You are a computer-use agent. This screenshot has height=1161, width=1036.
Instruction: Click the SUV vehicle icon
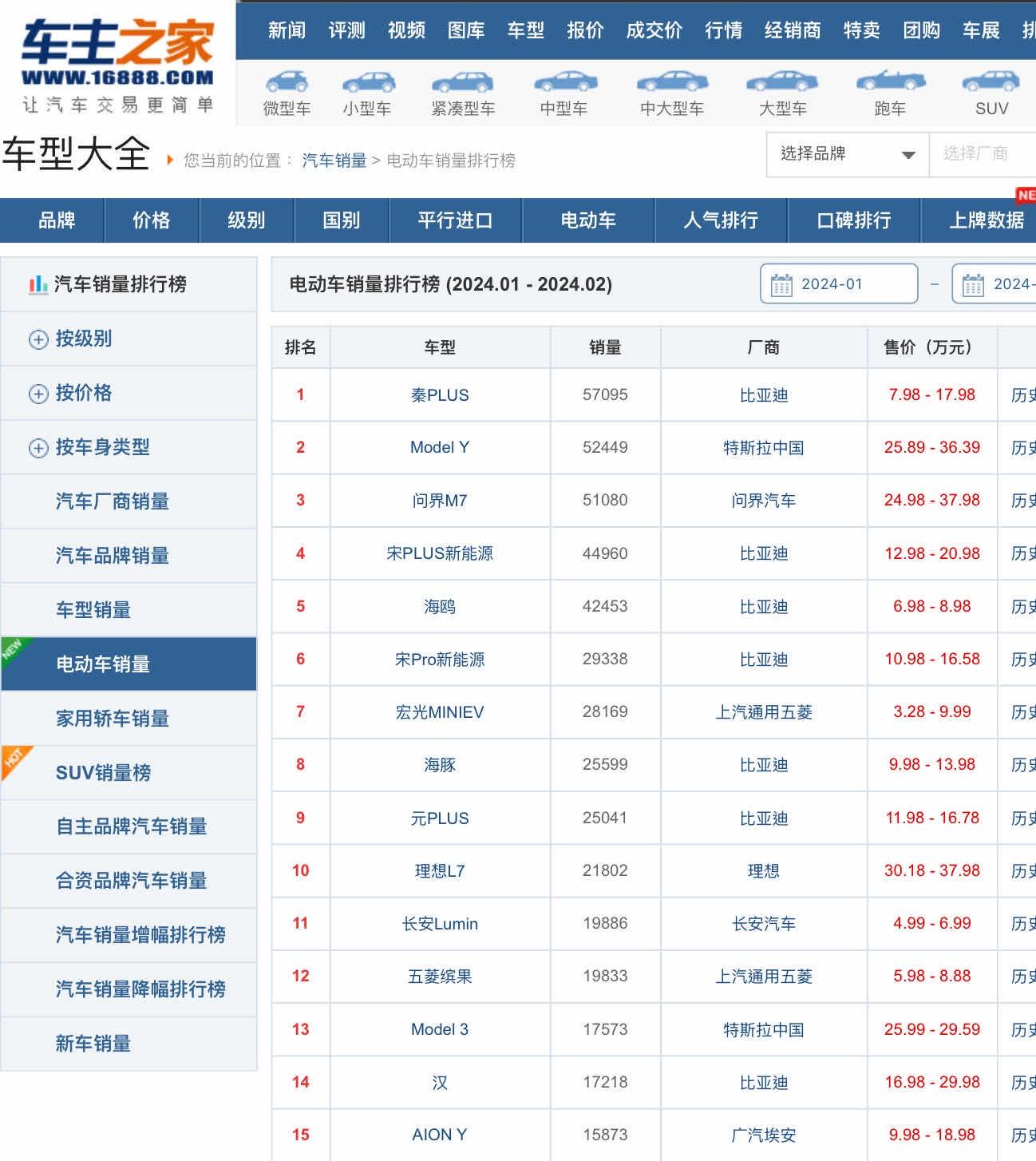tap(991, 81)
